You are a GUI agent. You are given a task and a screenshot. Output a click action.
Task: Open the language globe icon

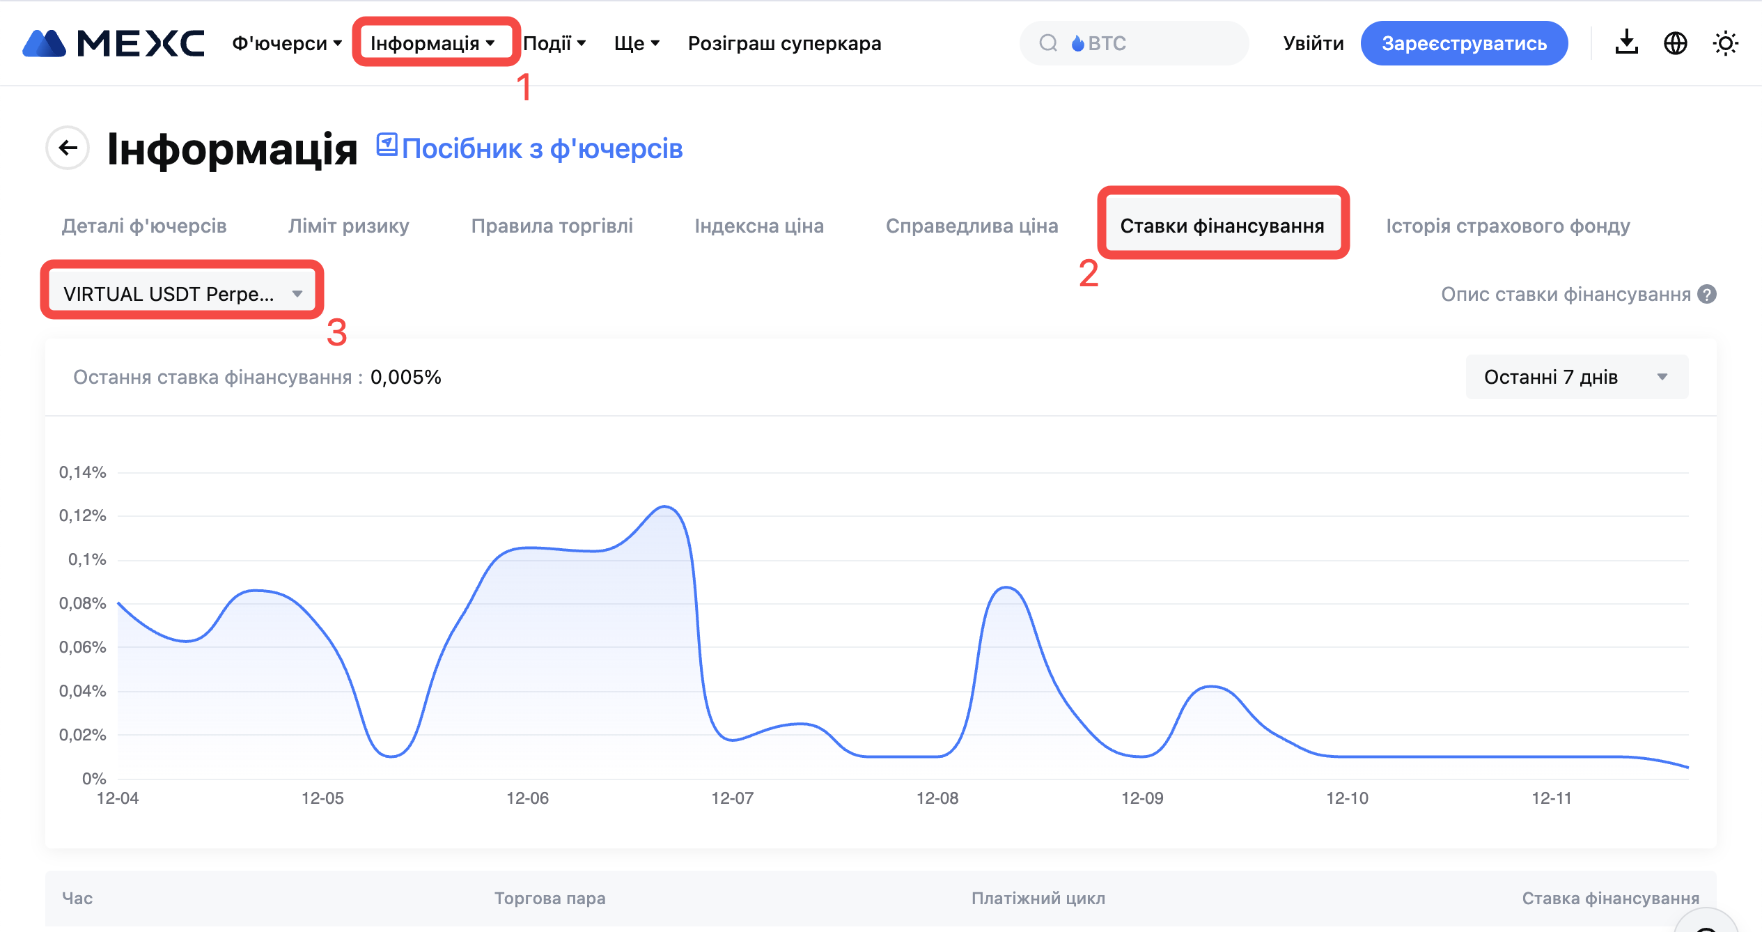(1675, 43)
